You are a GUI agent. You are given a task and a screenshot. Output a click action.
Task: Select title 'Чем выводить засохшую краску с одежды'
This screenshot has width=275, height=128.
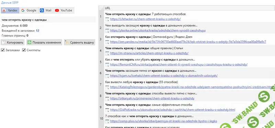click(151, 25)
